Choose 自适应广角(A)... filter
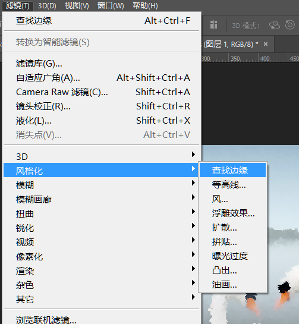299x324 pixels. pyautogui.click(x=102, y=78)
